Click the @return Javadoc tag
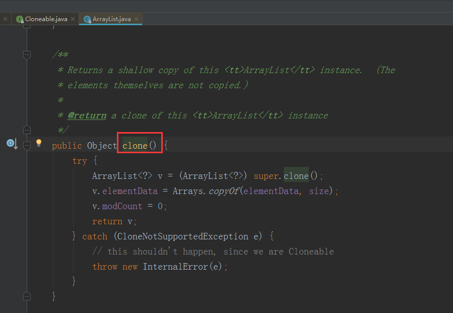 [x=87, y=115]
